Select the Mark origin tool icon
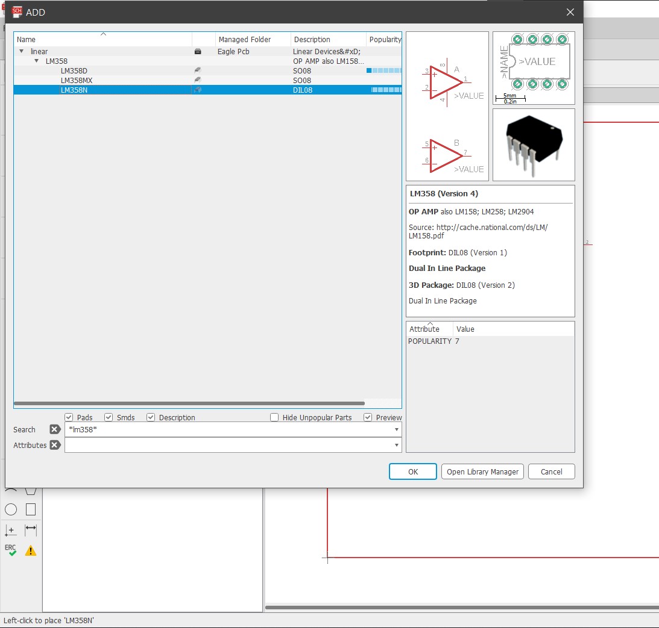The image size is (659, 628). click(x=10, y=530)
